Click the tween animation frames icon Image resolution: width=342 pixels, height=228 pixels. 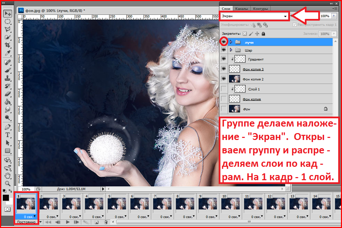[x=86, y=222]
